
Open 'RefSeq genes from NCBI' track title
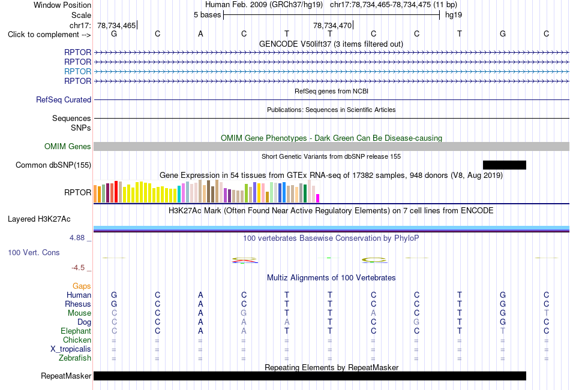click(x=331, y=91)
